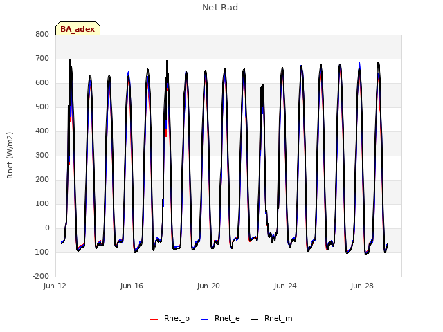Click the BA_adex label badge
This screenshot has width=443, height=332.
coord(78,29)
